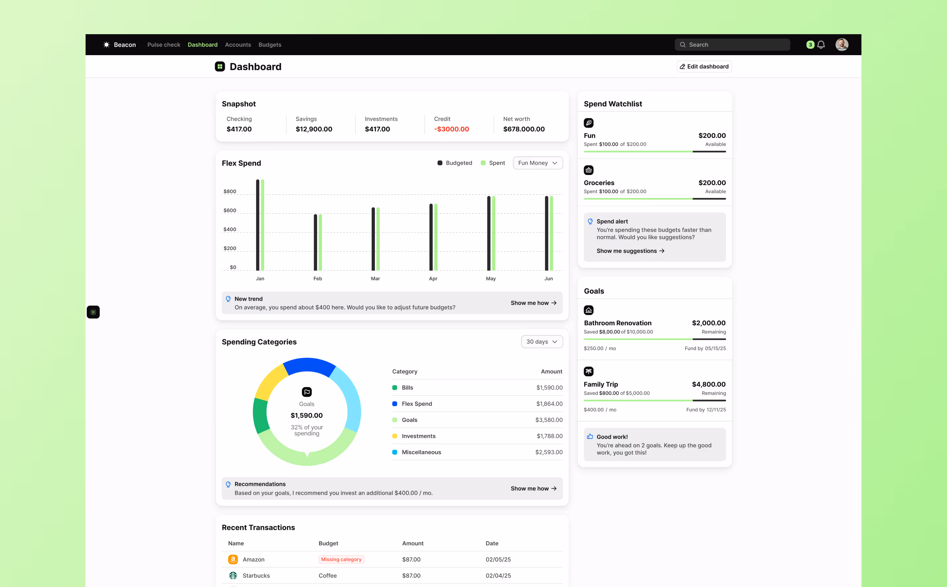947x587 pixels.
Task: Click the Beacon sun logo
Action: pyautogui.click(x=106, y=45)
